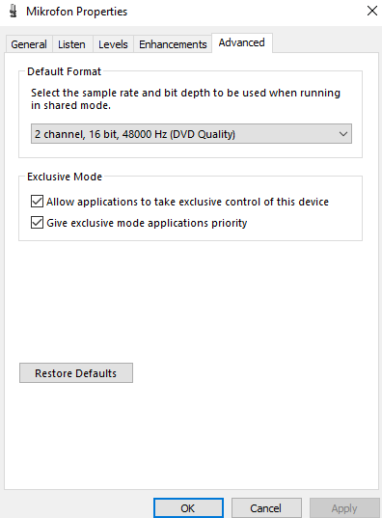382x518 pixels.
Task: Go to the Levels tab
Action: click(113, 44)
